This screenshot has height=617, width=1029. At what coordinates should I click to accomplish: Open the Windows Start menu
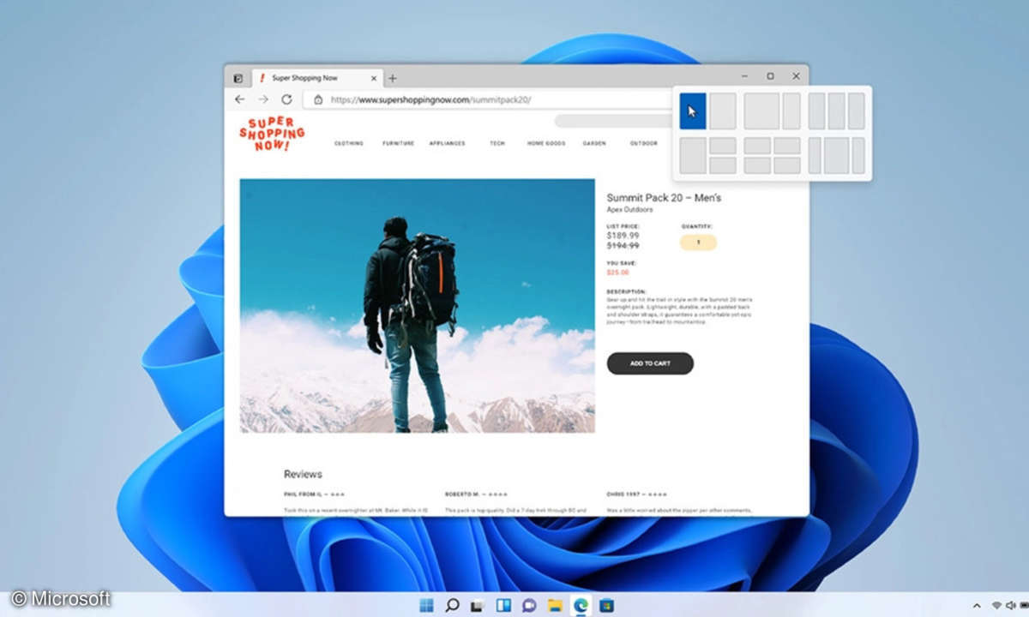426,605
